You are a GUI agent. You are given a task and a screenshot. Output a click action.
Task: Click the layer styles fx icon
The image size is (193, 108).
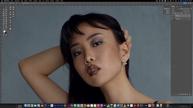pos(179,94)
